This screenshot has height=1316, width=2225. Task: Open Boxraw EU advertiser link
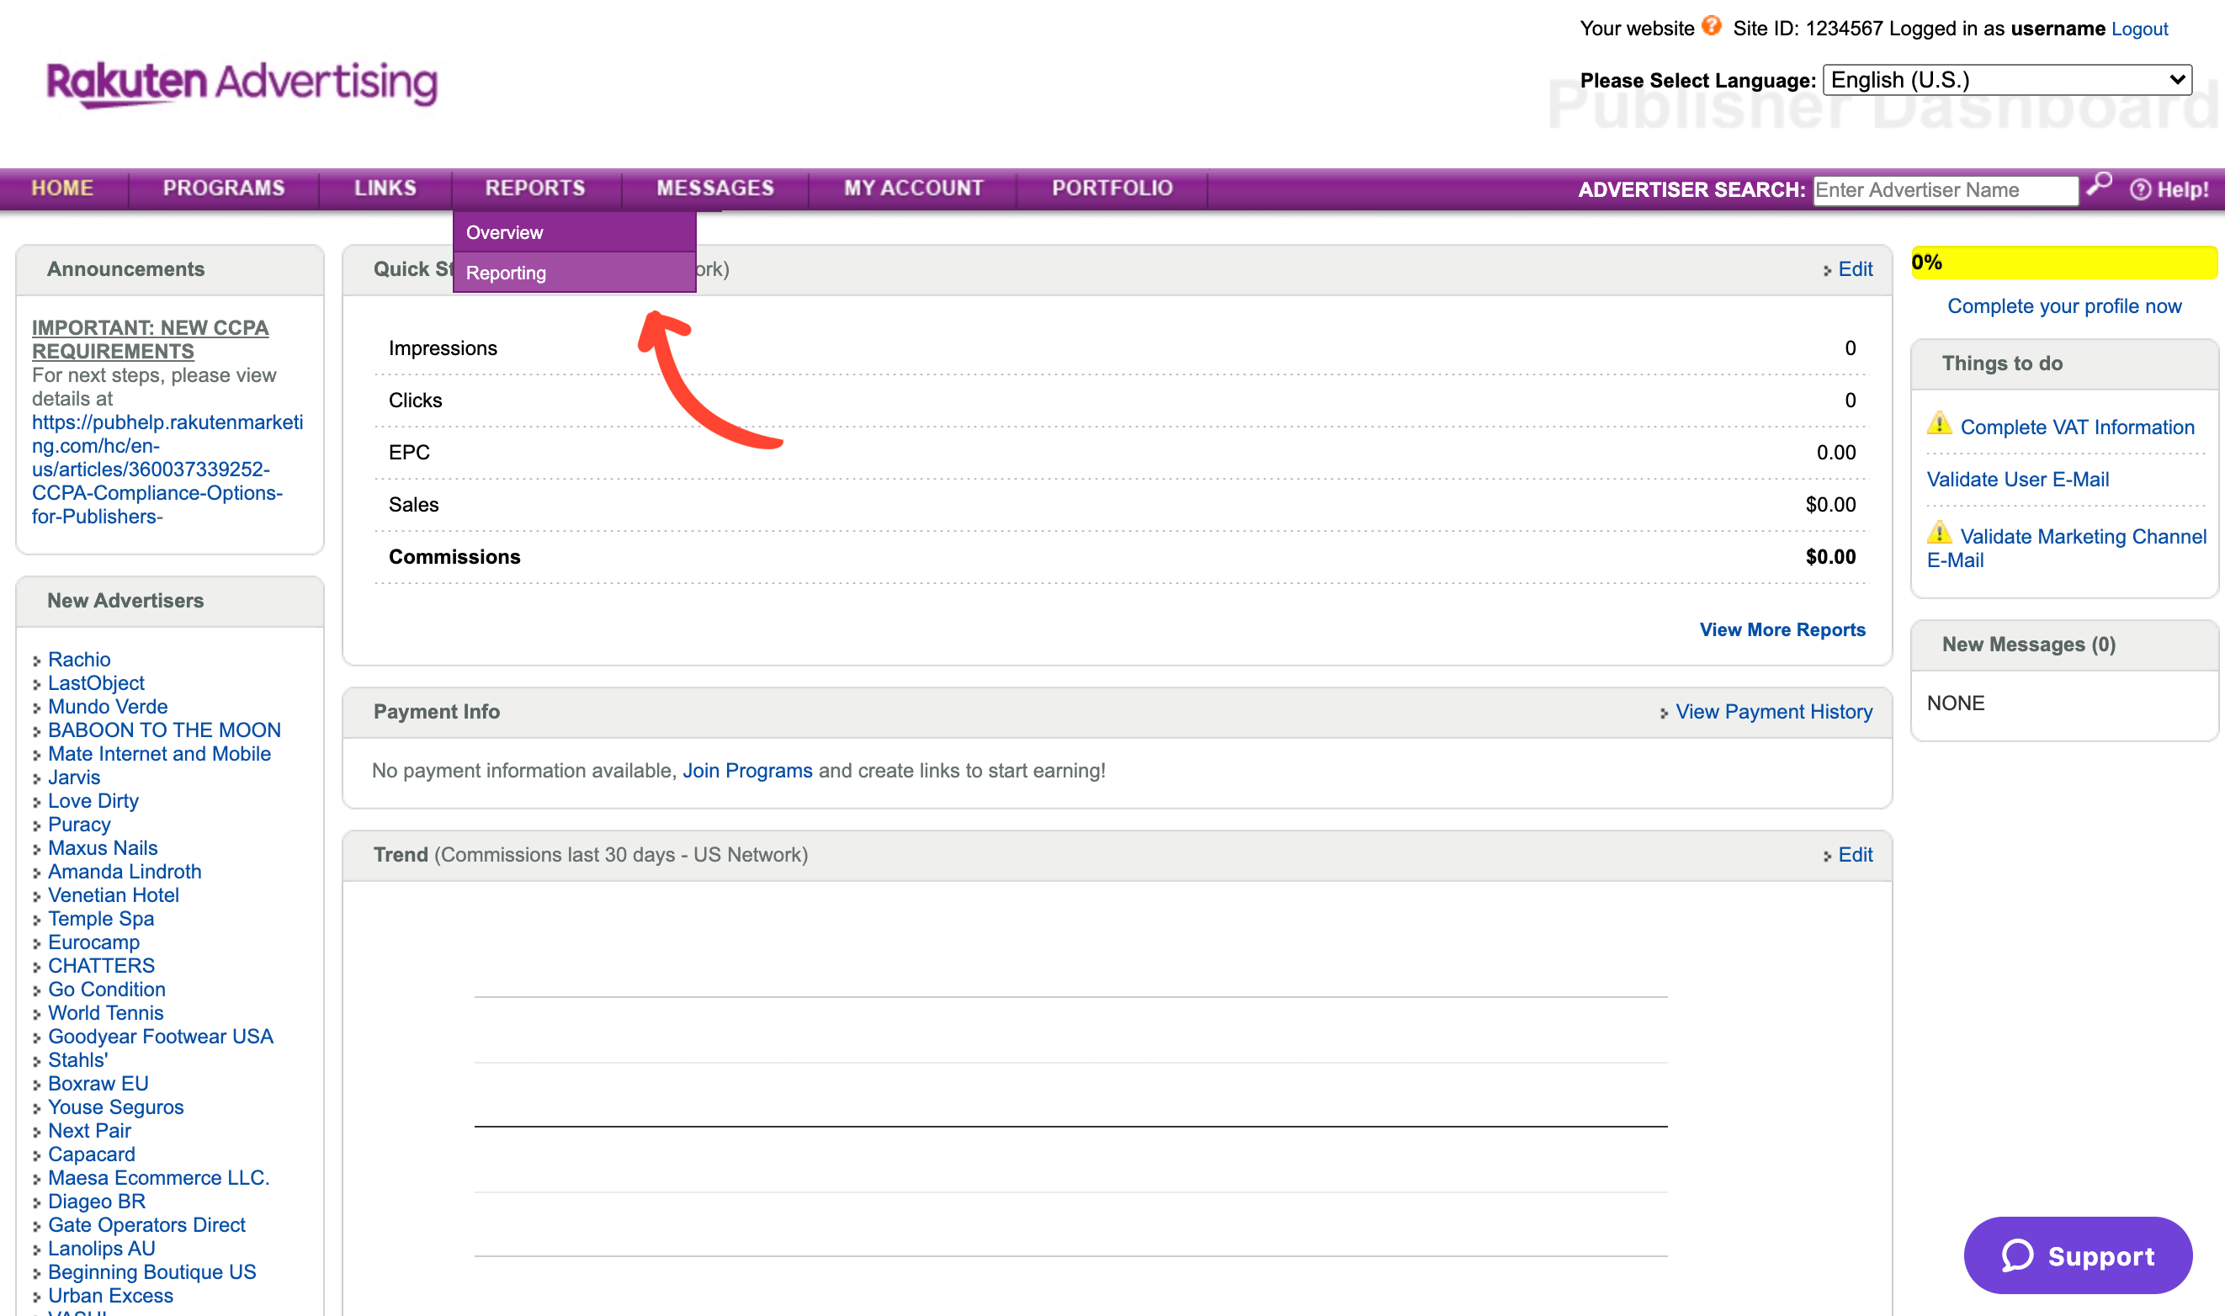(x=98, y=1084)
